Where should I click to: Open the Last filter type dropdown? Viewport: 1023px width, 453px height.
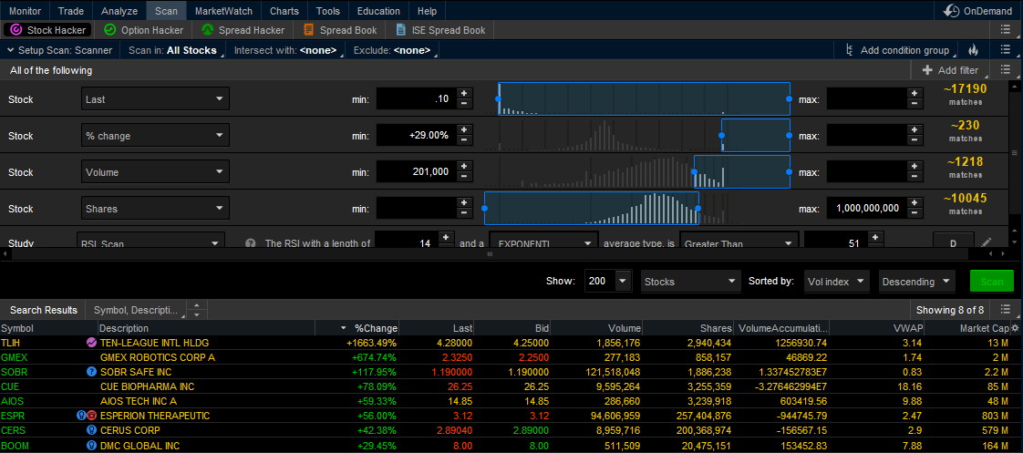tap(155, 99)
